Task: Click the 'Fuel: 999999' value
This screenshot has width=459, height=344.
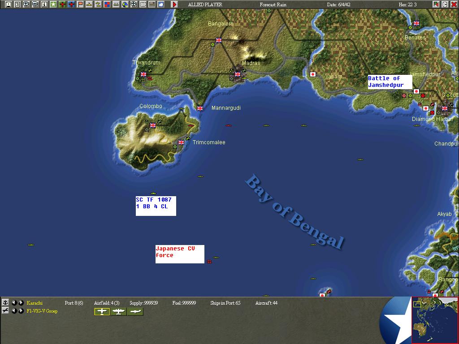Action: (184, 303)
